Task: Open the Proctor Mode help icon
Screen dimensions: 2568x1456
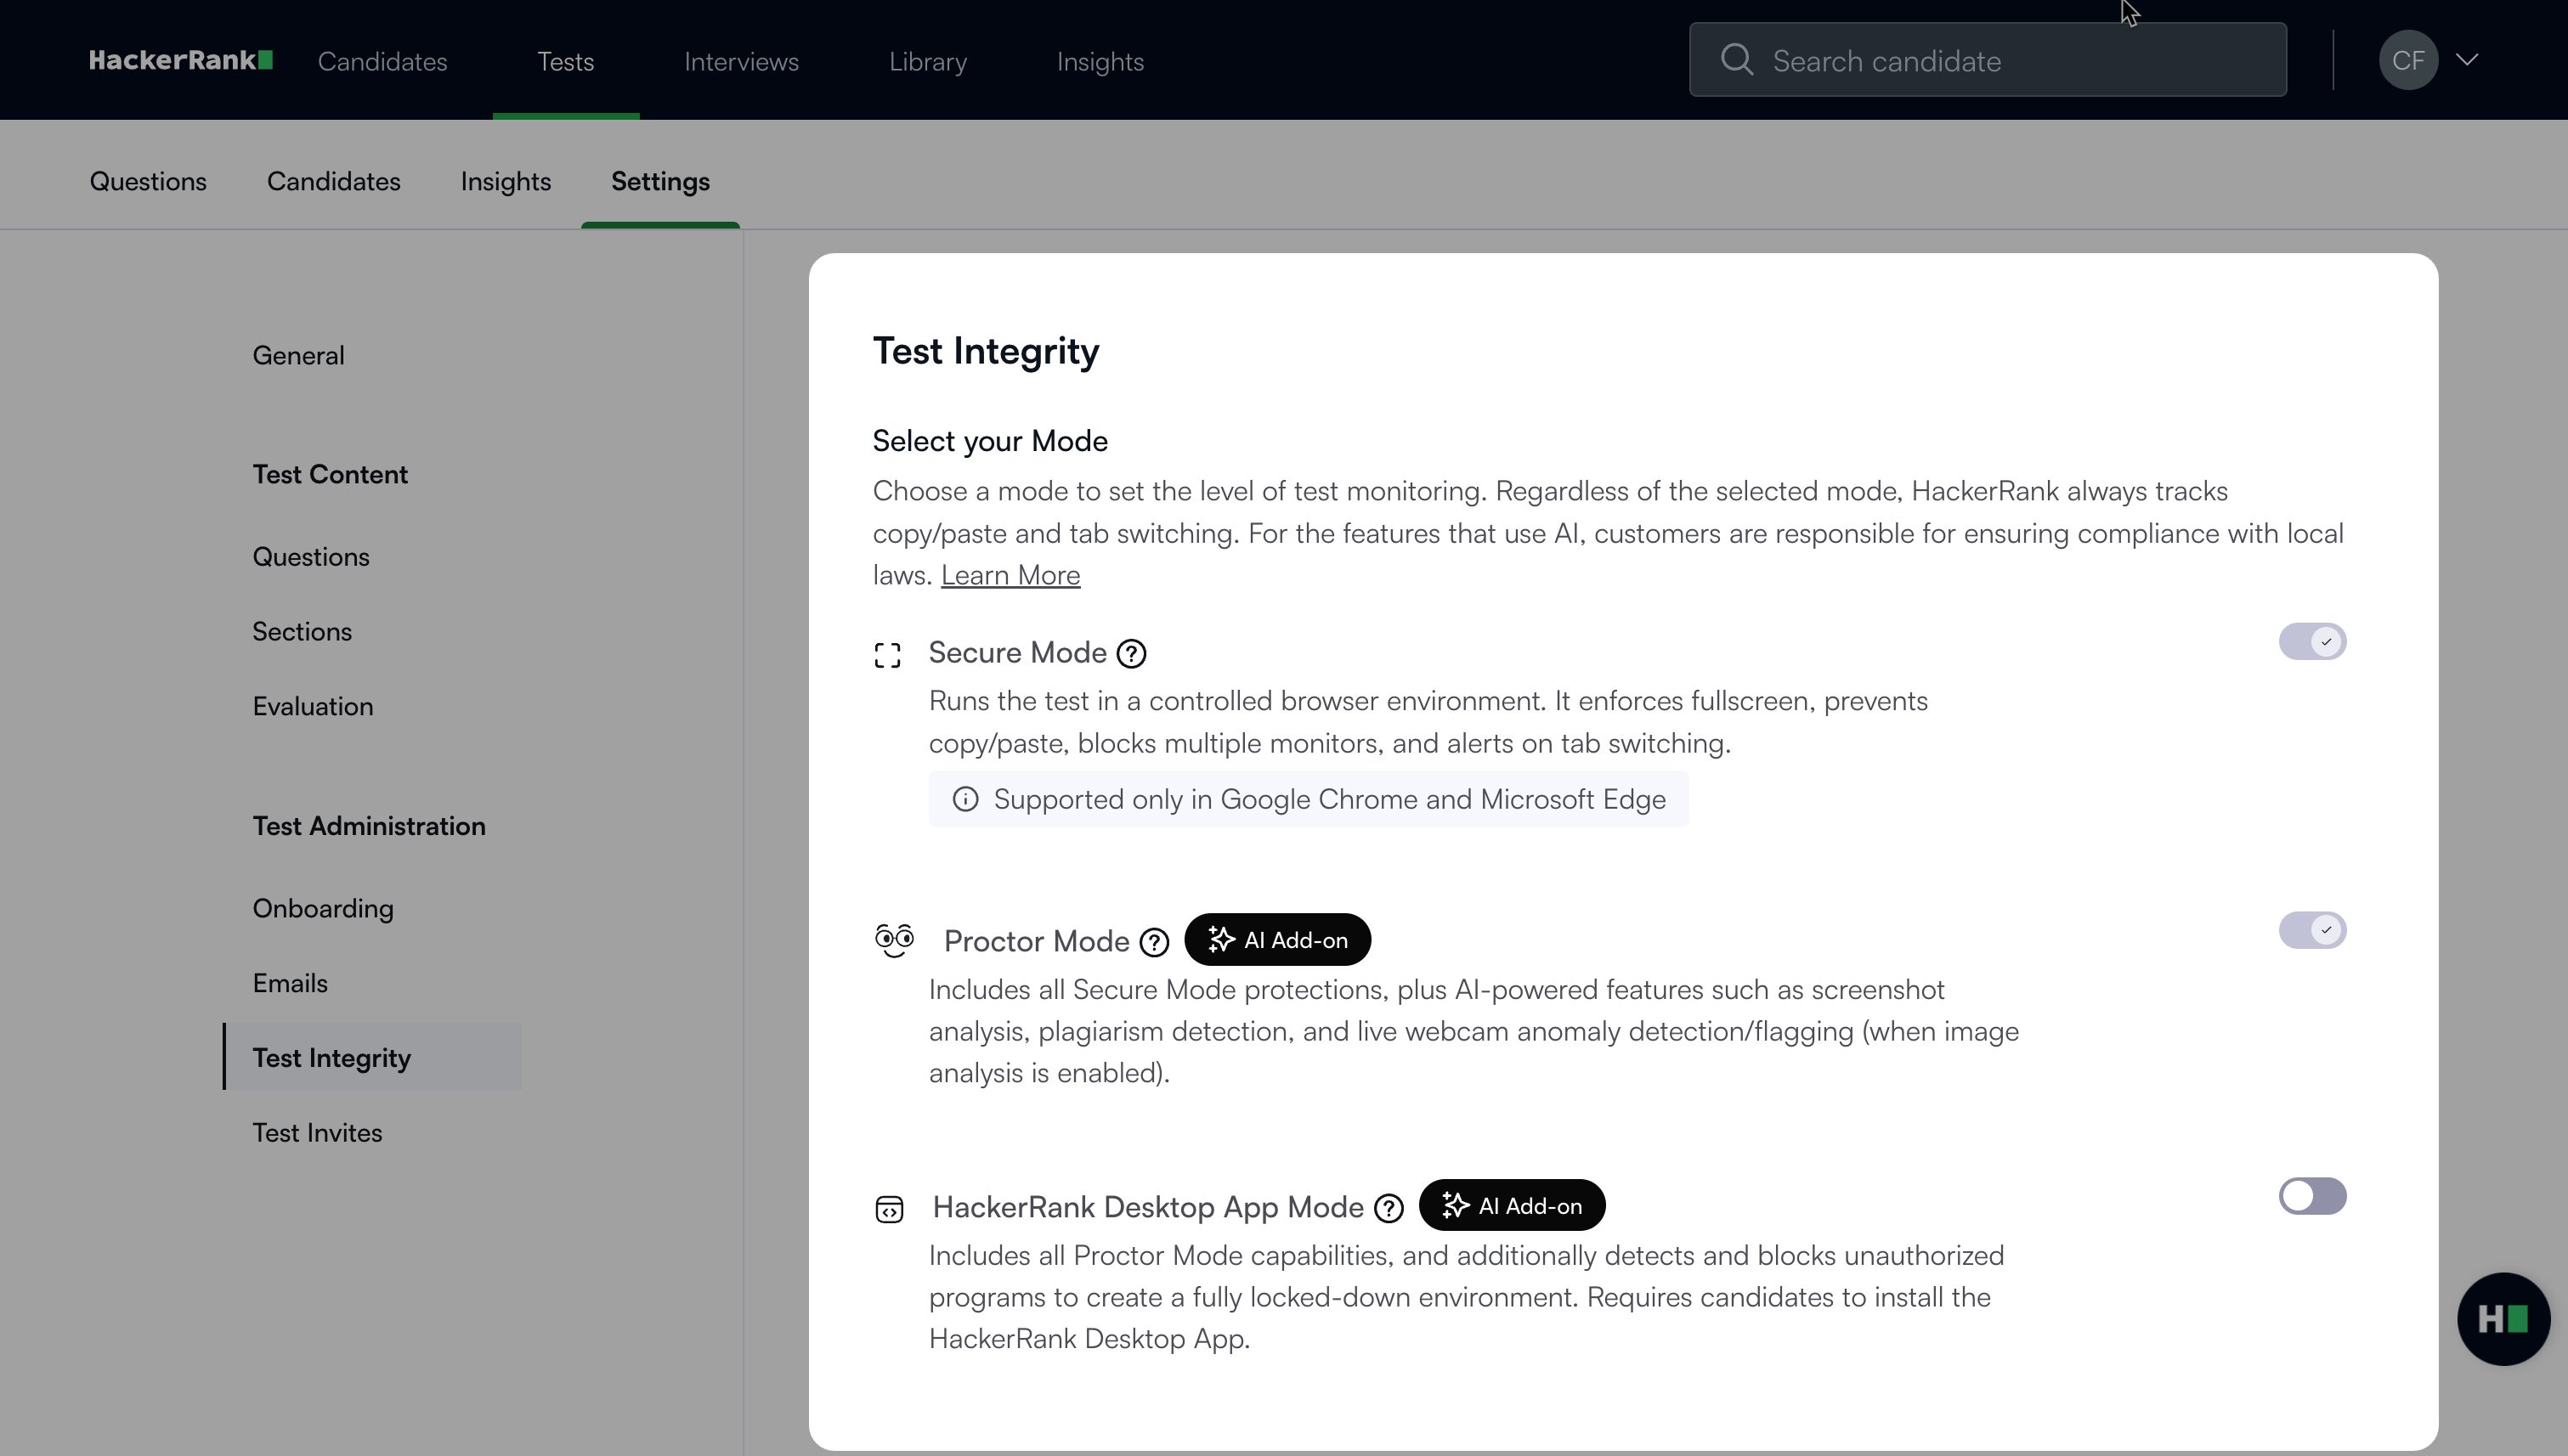Action: tap(1155, 942)
